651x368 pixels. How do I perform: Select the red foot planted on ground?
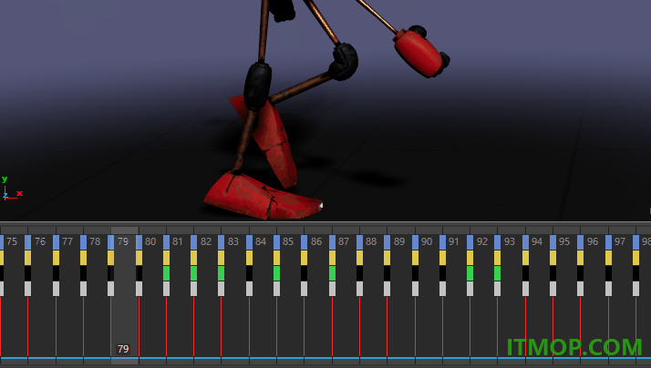point(262,196)
